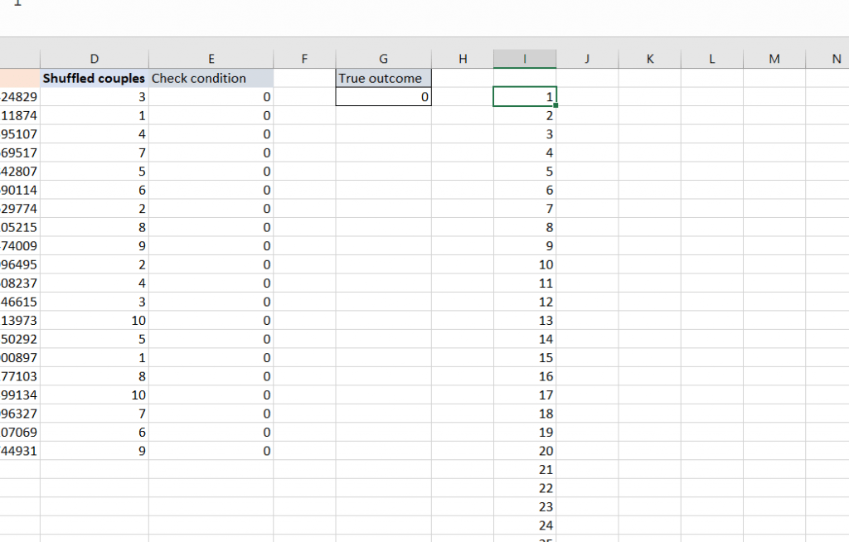Select the cell with 24 in column I
This screenshot has width=849, height=542.
pyautogui.click(x=524, y=525)
